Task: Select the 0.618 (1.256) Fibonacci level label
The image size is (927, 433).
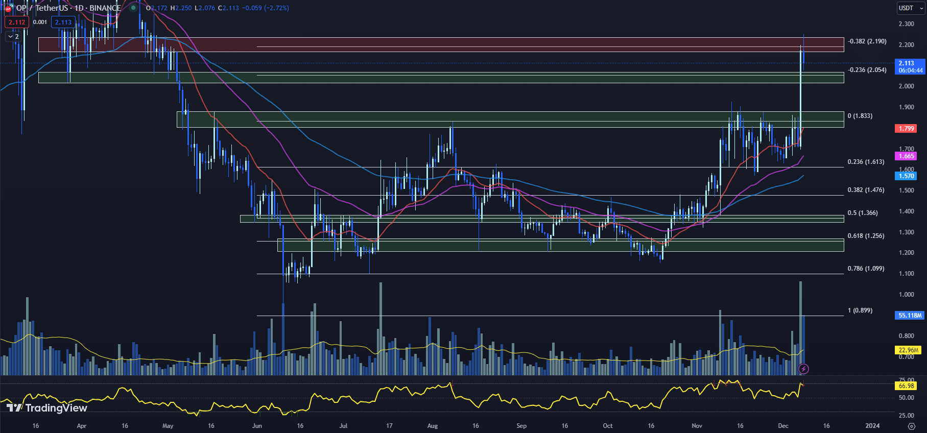Action: pyautogui.click(x=866, y=236)
